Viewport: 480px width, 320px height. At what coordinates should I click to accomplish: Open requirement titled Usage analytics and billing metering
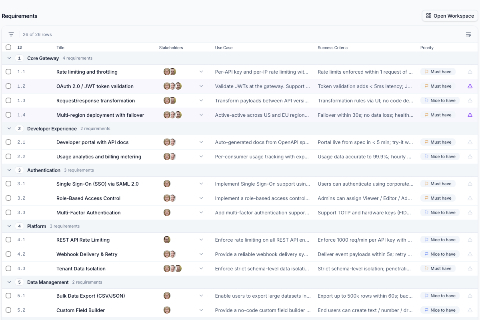[99, 157]
